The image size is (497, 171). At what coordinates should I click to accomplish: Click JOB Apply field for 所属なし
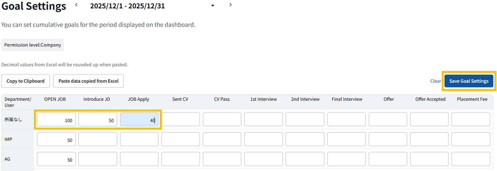click(139, 119)
